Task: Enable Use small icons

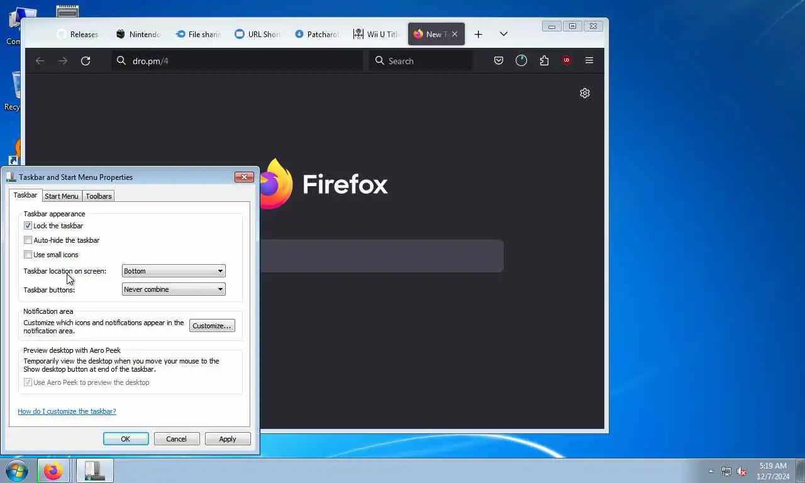Action: click(28, 255)
